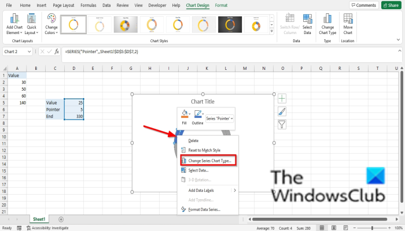Open Change Colors palette
This screenshot has width=405, height=231.
pyautogui.click(x=51, y=24)
